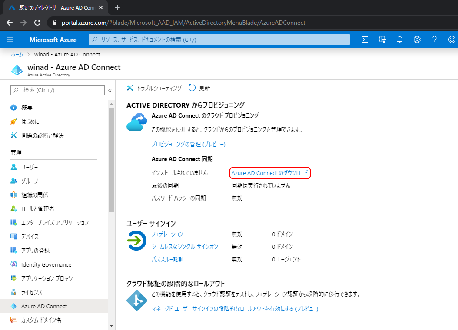Image resolution: width=458 pixels, height=330 pixels.
Task: Open a new browser tab
Action: pos(117,7)
